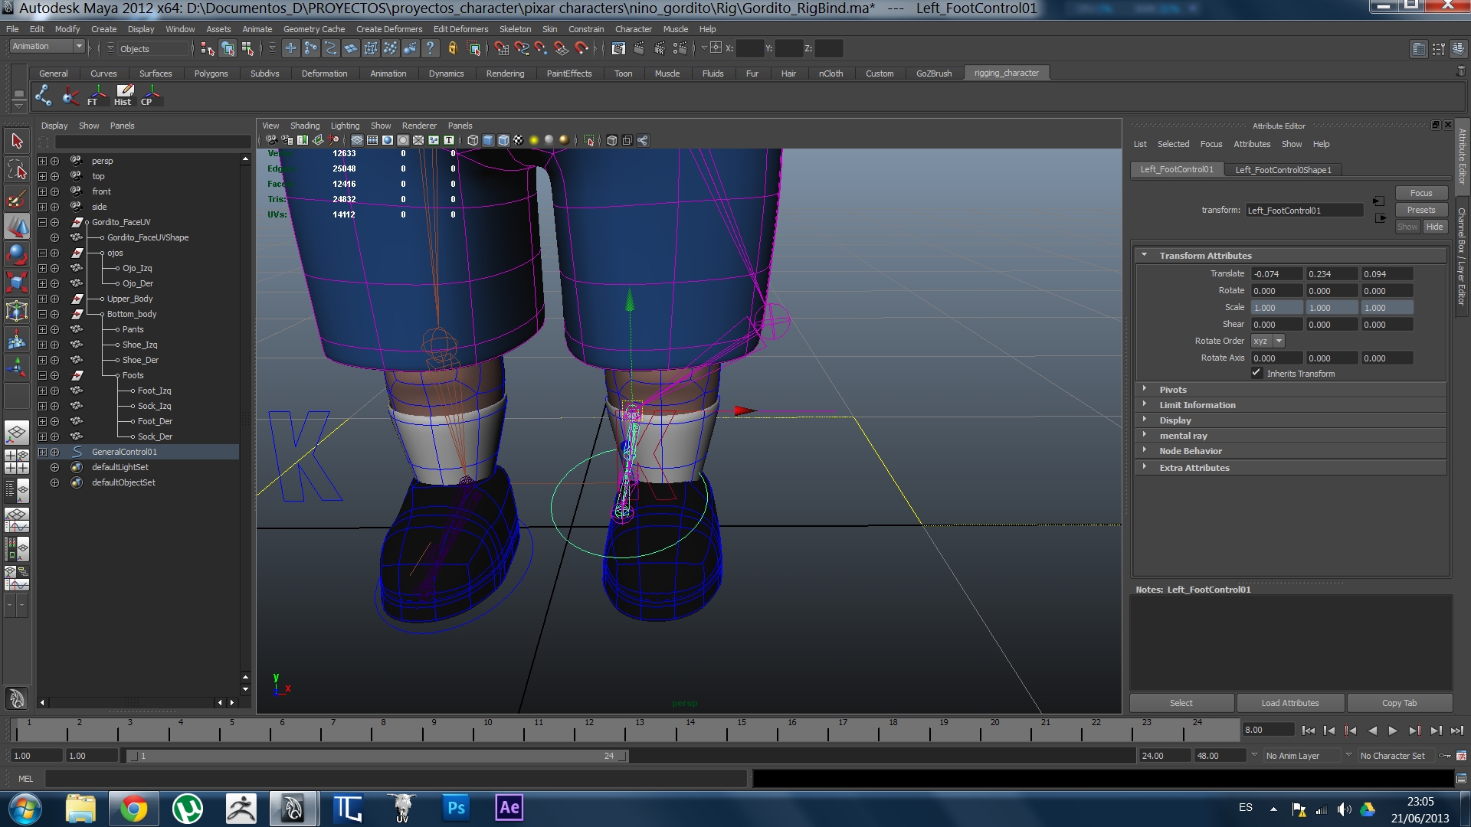Image resolution: width=1471 pixels, height=827 pixels.
Task: Switch to the Polygons shelf tab
Action: (x=211, y=74)
